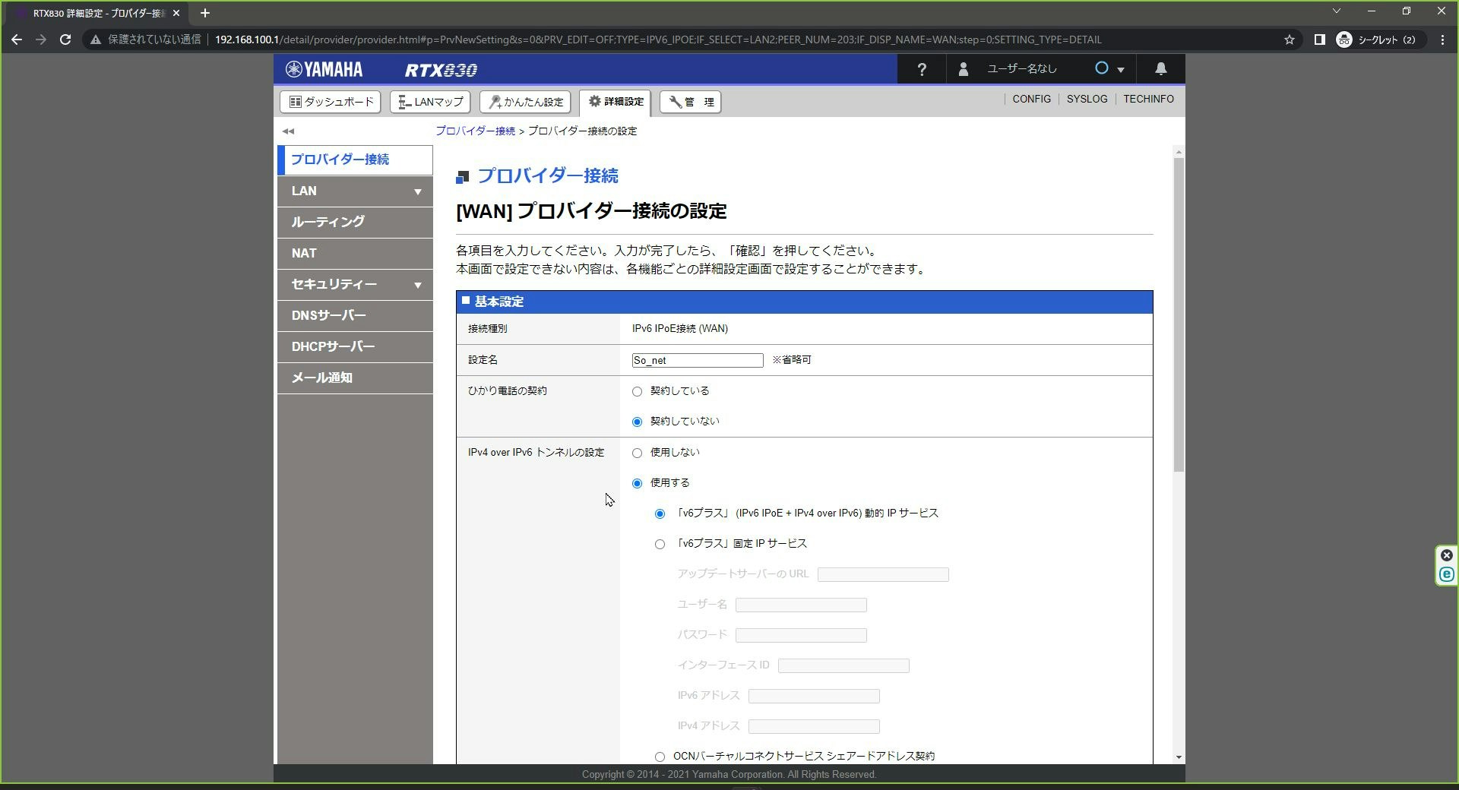The width and height of the screenshot is (1459, 790).
Task: Open DNSサーバー in sidebar
Action: (x=355, y=315)
